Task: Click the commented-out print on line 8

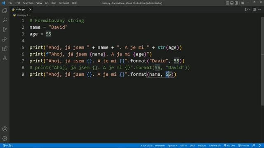Action: (110, 67)
